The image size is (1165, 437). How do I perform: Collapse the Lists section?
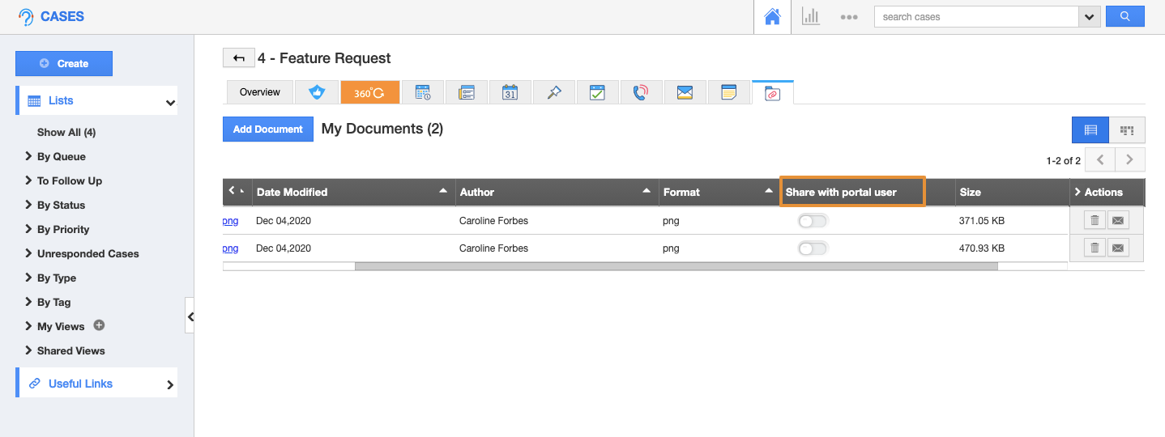(170, 102)
